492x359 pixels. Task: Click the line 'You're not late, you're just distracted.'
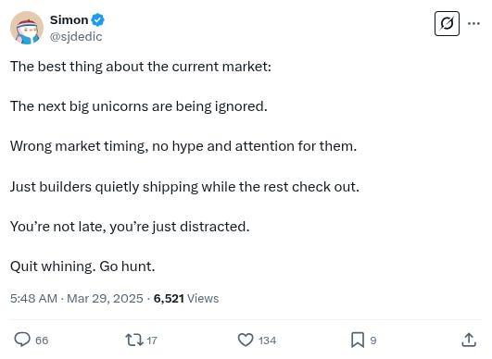click(x=130, y=227)
